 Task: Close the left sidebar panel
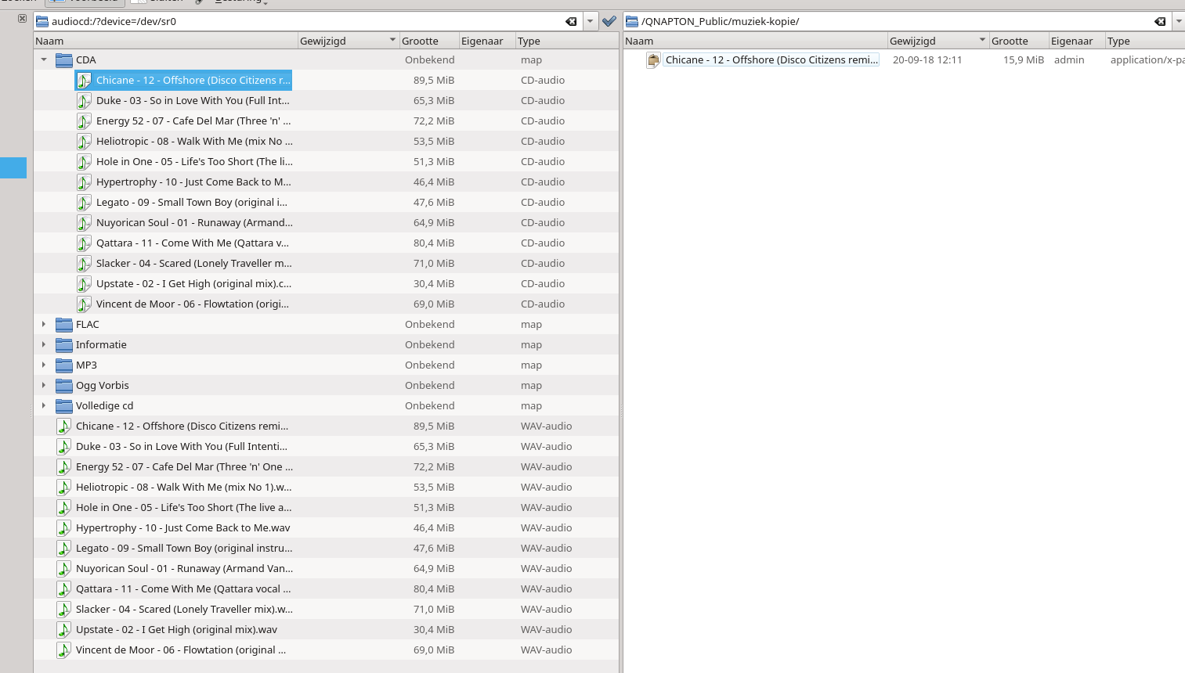[x=22, y=18]
